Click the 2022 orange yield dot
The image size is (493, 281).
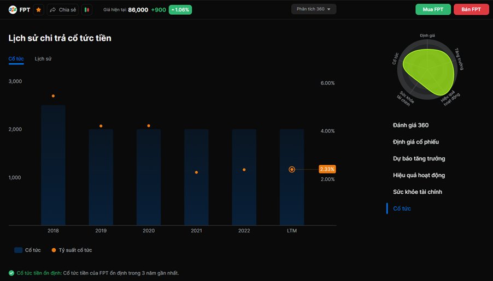[244, 170]
